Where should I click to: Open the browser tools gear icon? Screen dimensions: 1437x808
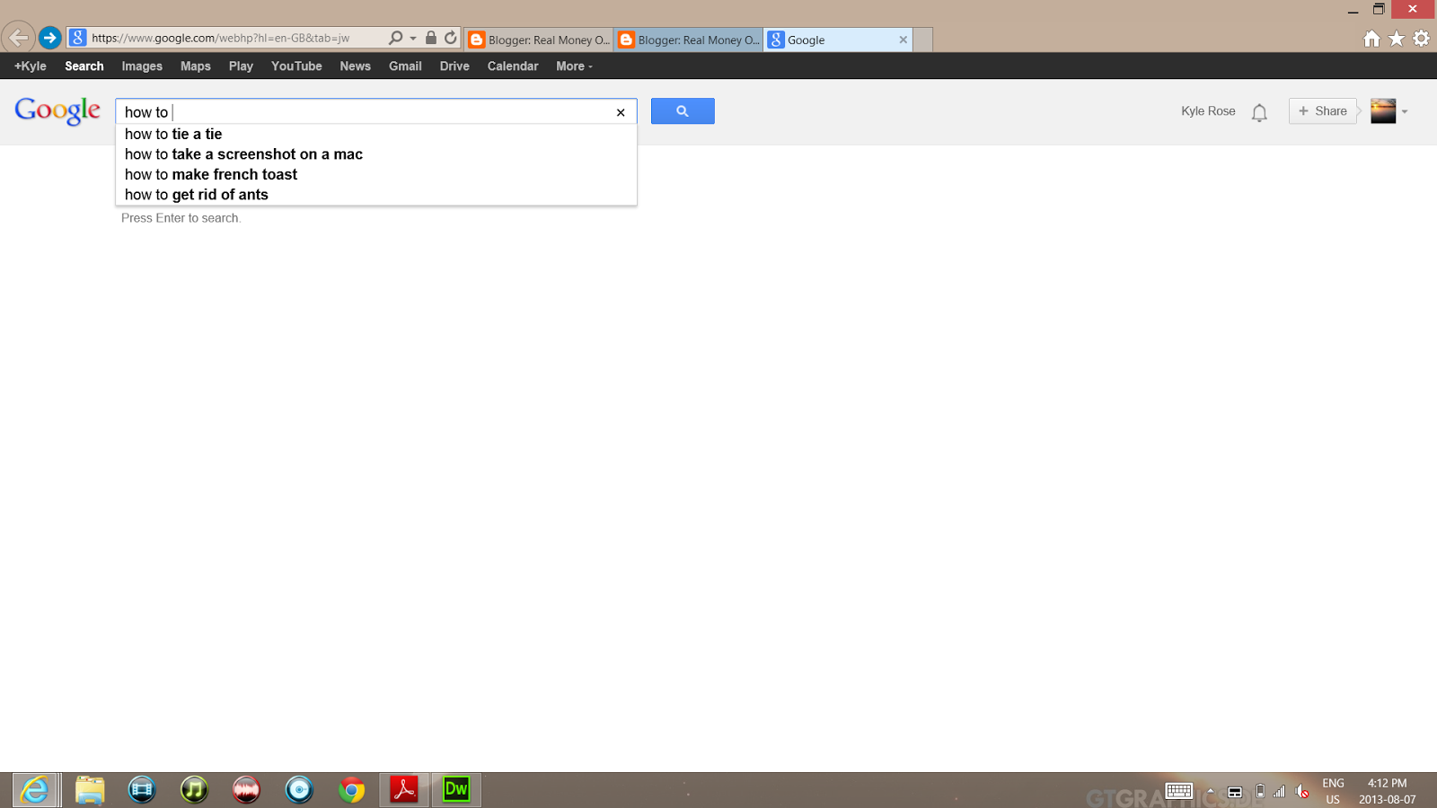[1421, 39]
